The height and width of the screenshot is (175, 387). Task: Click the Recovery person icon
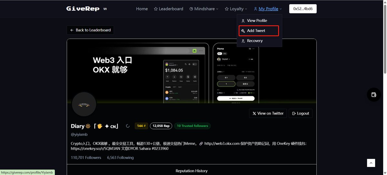243,41
